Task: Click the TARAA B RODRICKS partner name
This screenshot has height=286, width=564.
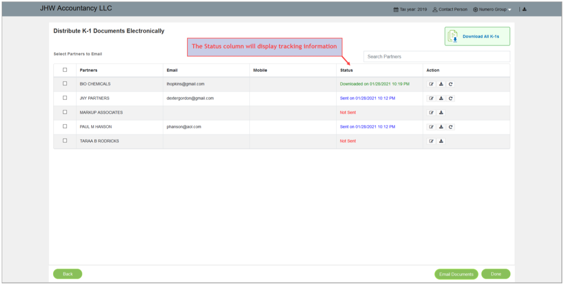Action: 99,141
